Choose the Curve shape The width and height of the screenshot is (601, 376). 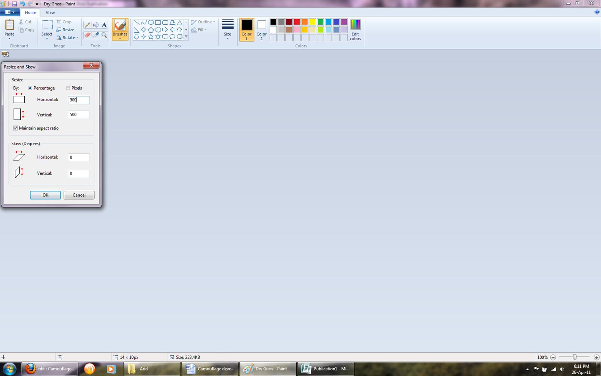tap(144, 22)
